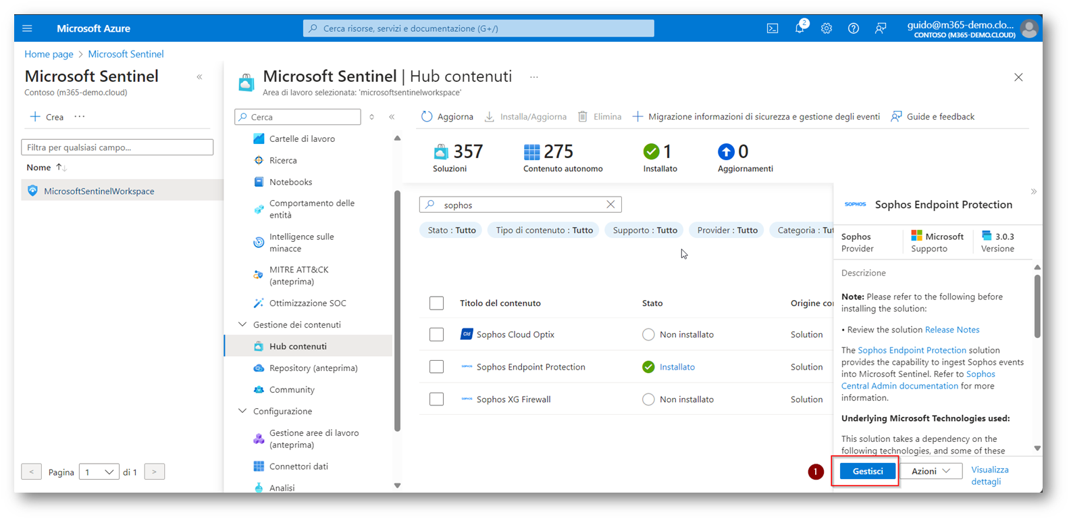
Task: Open the feedback icon in the top bar
Action: [881, 28]
